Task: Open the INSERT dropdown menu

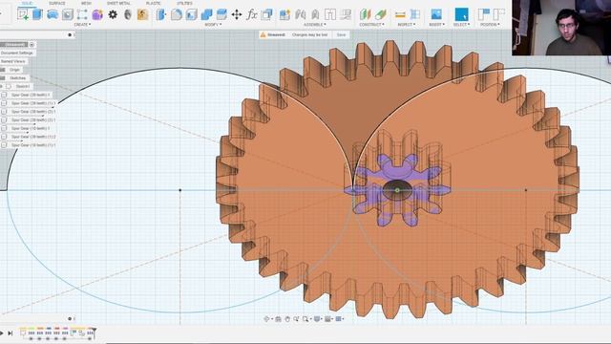Action: click(436, 25)
